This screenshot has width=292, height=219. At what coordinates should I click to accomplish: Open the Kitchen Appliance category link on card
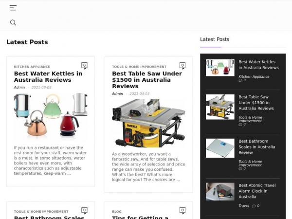coord(32,67)
